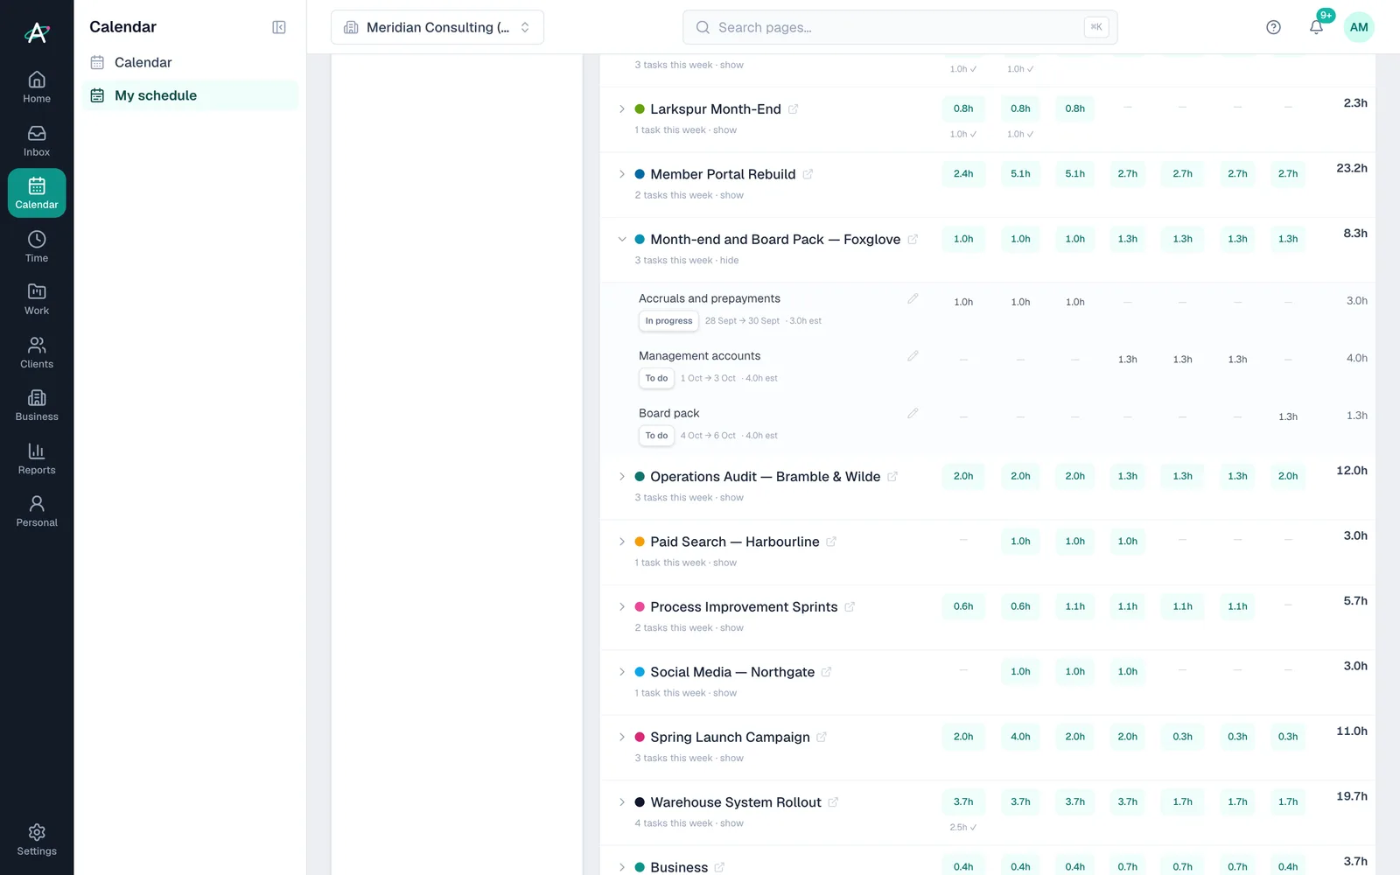Open the help question mark icon

[1273, 27]
